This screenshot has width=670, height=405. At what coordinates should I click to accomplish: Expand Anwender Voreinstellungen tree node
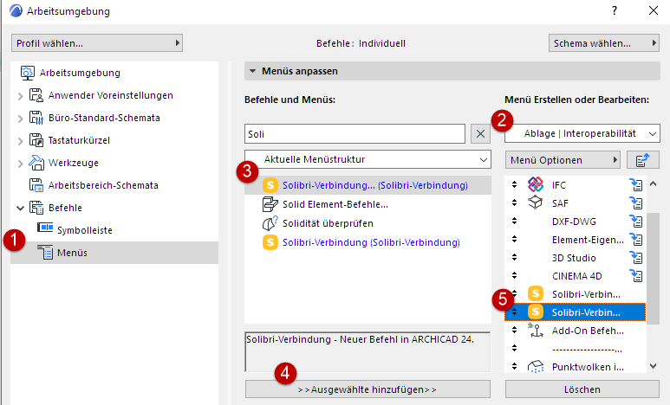point(20,95)
